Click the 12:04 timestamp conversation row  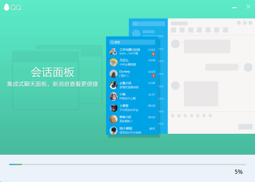[132, 85]
